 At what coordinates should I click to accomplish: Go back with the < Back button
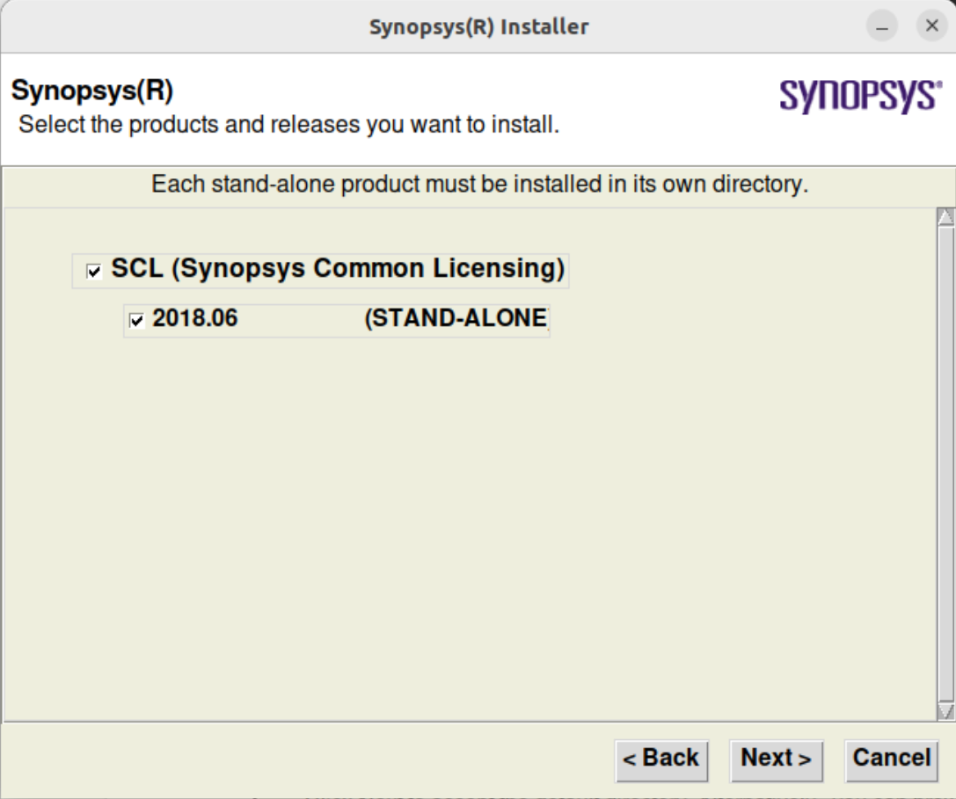(660, 759)
